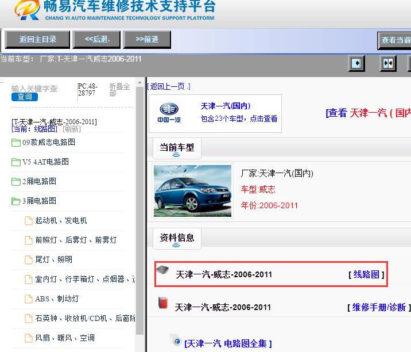Click the <<后退 back button
Image resolution: width=411 pixels, height=352 pixels.
96,40
